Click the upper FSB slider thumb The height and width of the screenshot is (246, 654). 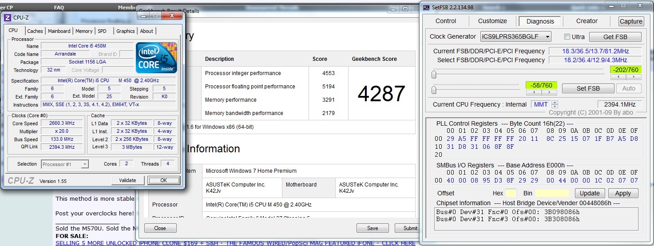click(x=434, y=73)
